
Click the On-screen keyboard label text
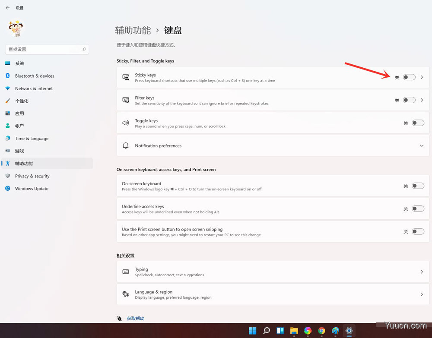pyautogui.click(x=142, y=183)
